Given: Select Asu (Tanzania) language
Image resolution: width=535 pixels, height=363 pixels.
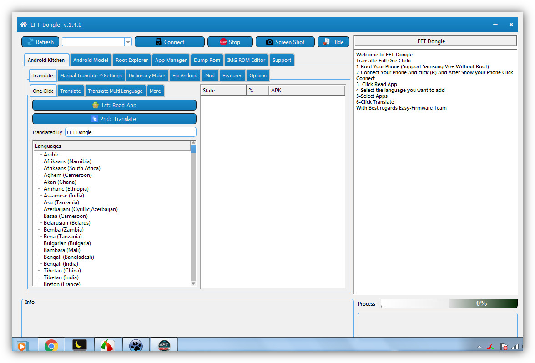Looking at the screenshot, I should point(61,202).
